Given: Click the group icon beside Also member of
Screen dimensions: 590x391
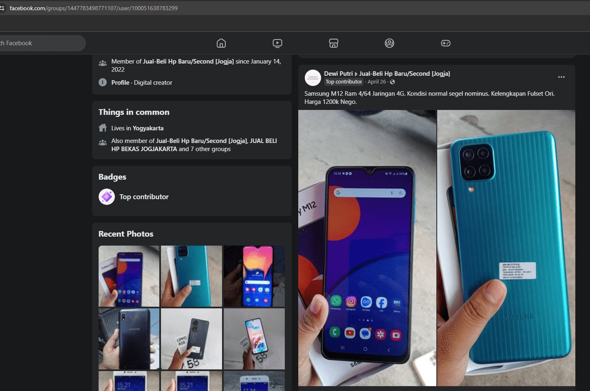Looking at the screenshot, I should click(x=103, y=143).
